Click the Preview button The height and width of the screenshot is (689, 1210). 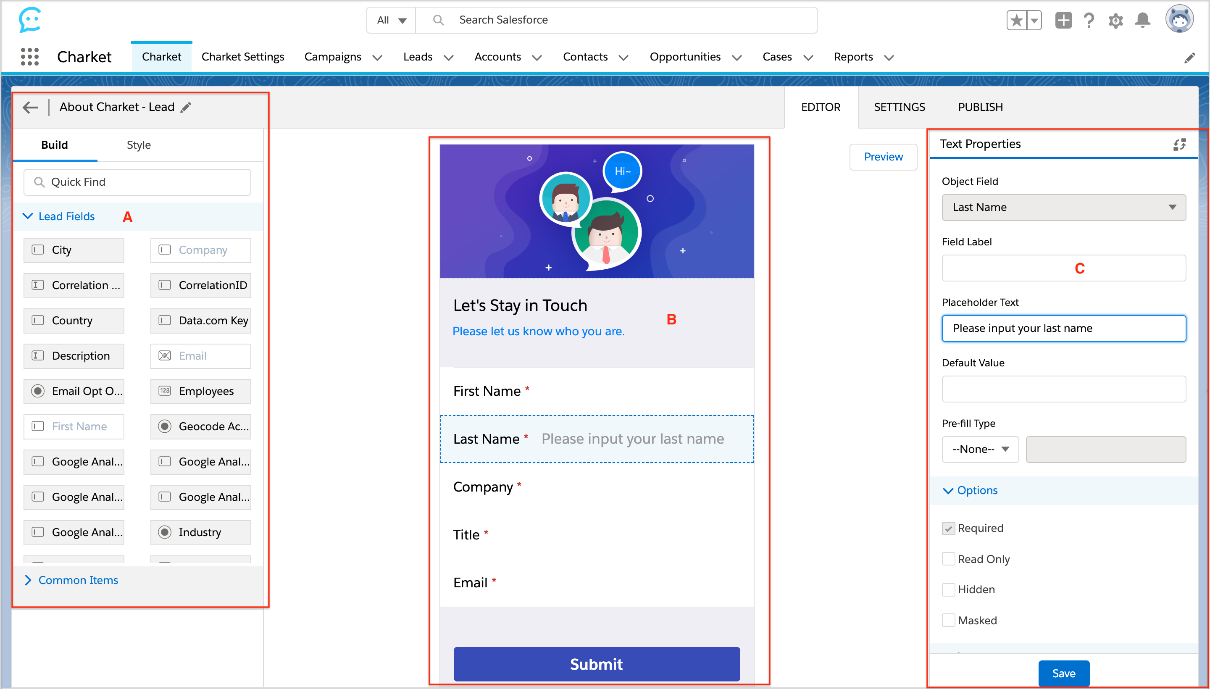tap(883, 157)
